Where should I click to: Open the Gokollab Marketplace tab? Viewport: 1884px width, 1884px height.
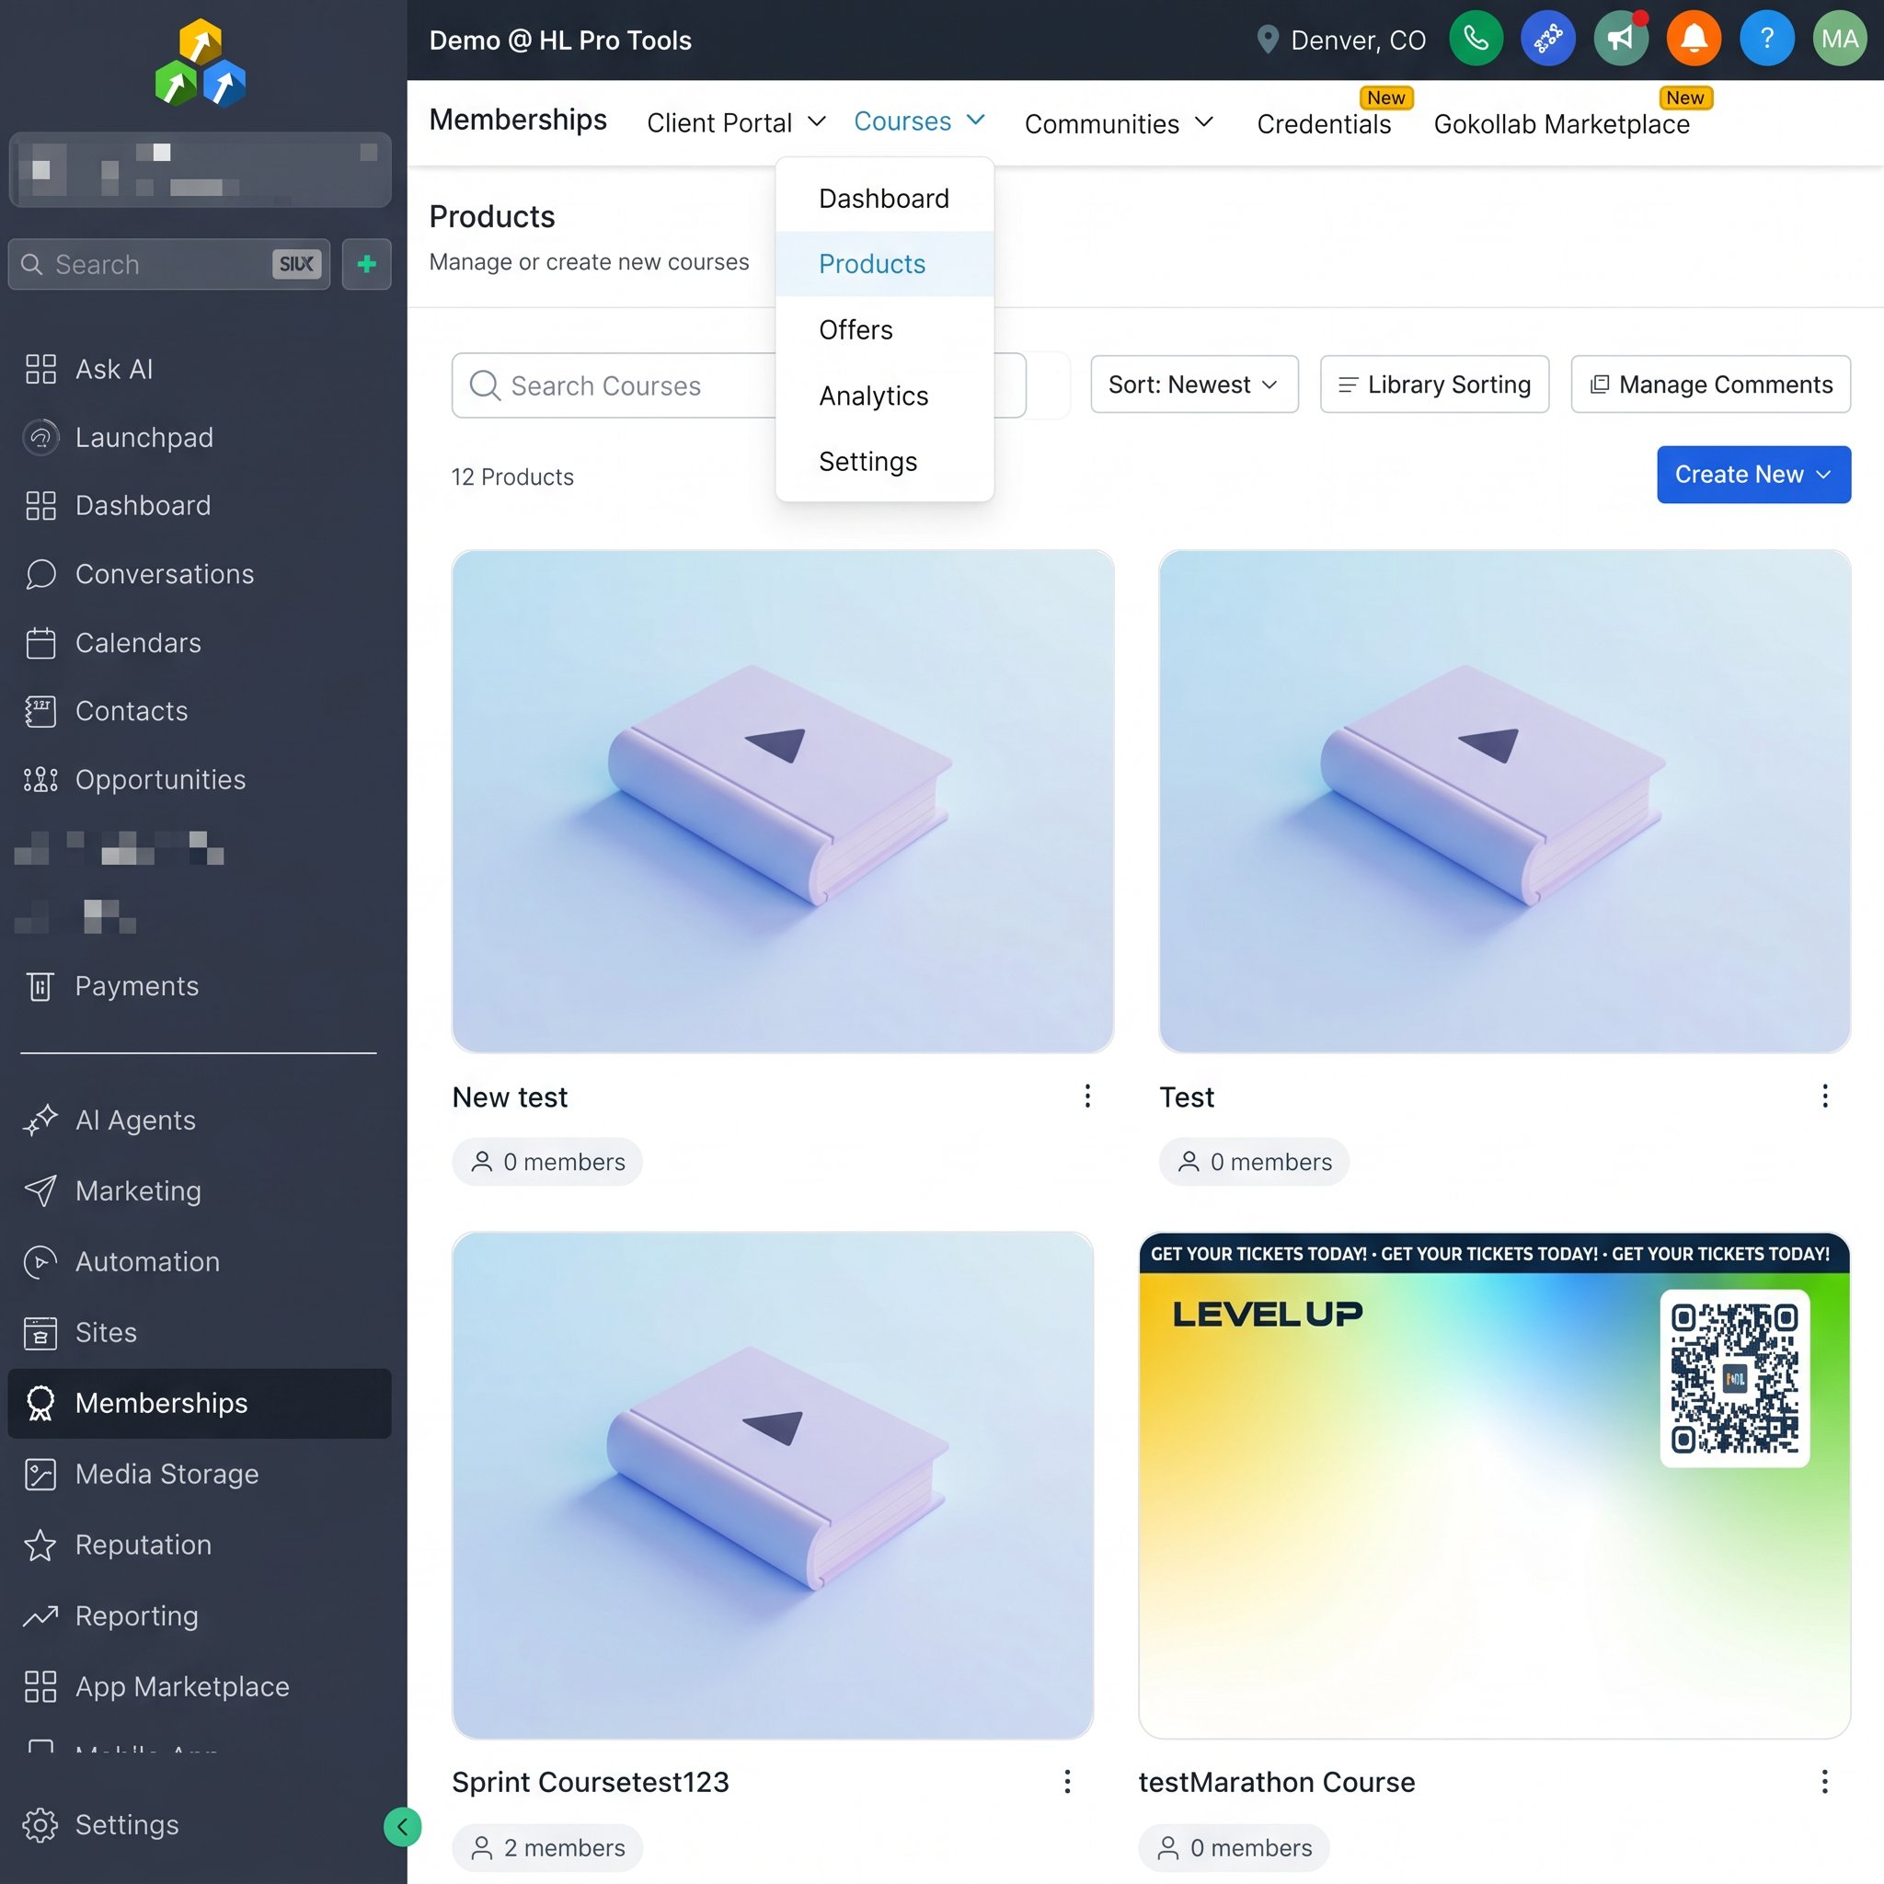(1561, 124)
